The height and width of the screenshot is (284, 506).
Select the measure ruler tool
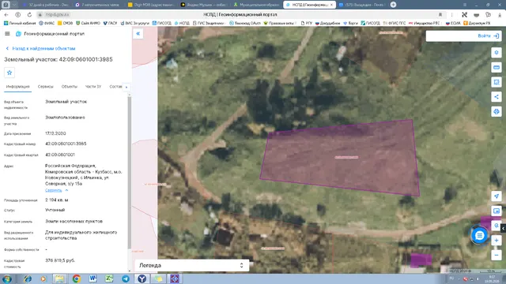coord(497,67)
